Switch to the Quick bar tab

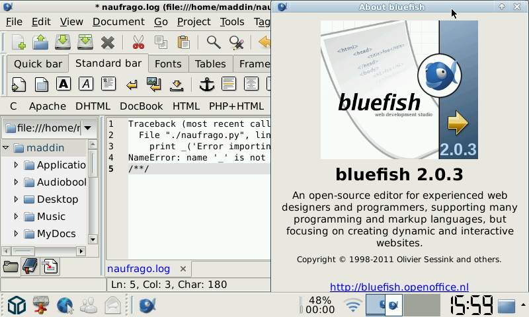pyautogui.click(x=38, y=64)
